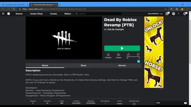This screenshot has width=191, height=107.
Task: Click the Robux currency icon
Action: (x=173, y=14)
